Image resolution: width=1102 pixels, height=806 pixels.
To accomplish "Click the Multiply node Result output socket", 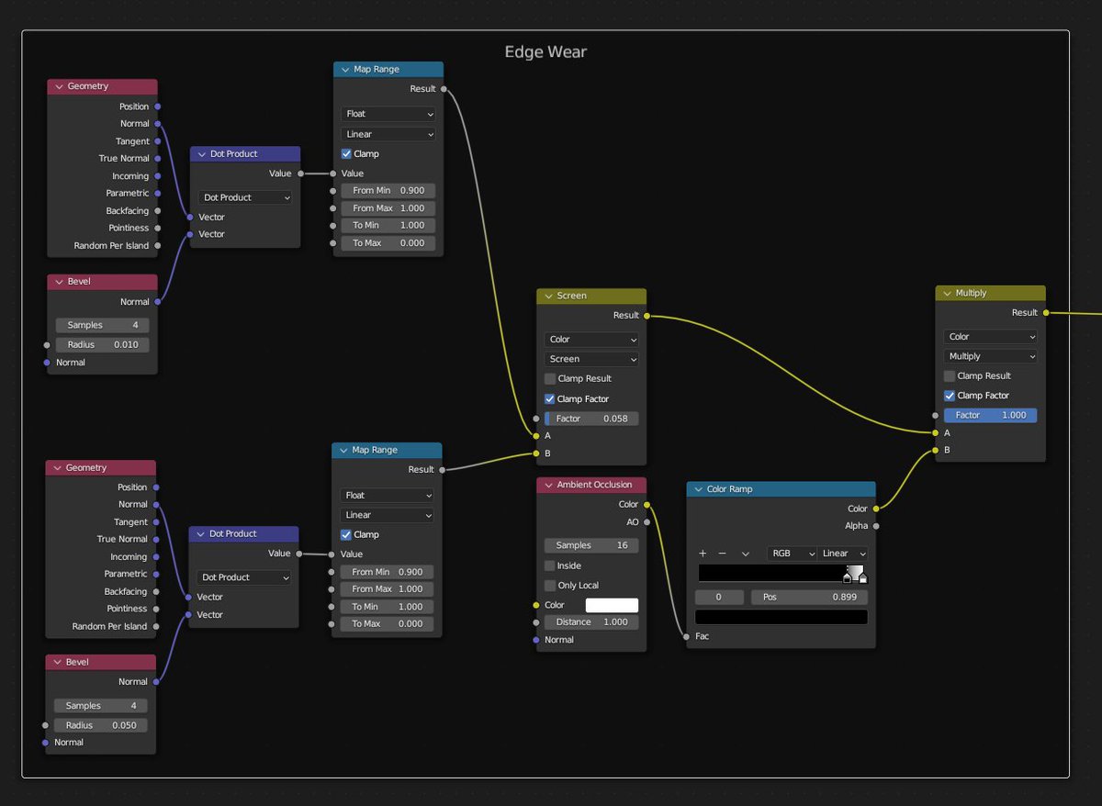I will [x=1045, y=313].
